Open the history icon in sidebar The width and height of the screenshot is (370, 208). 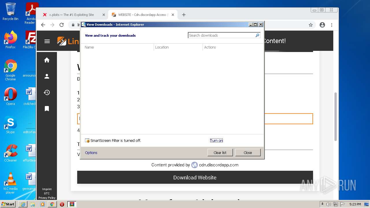tap(47, 92)
